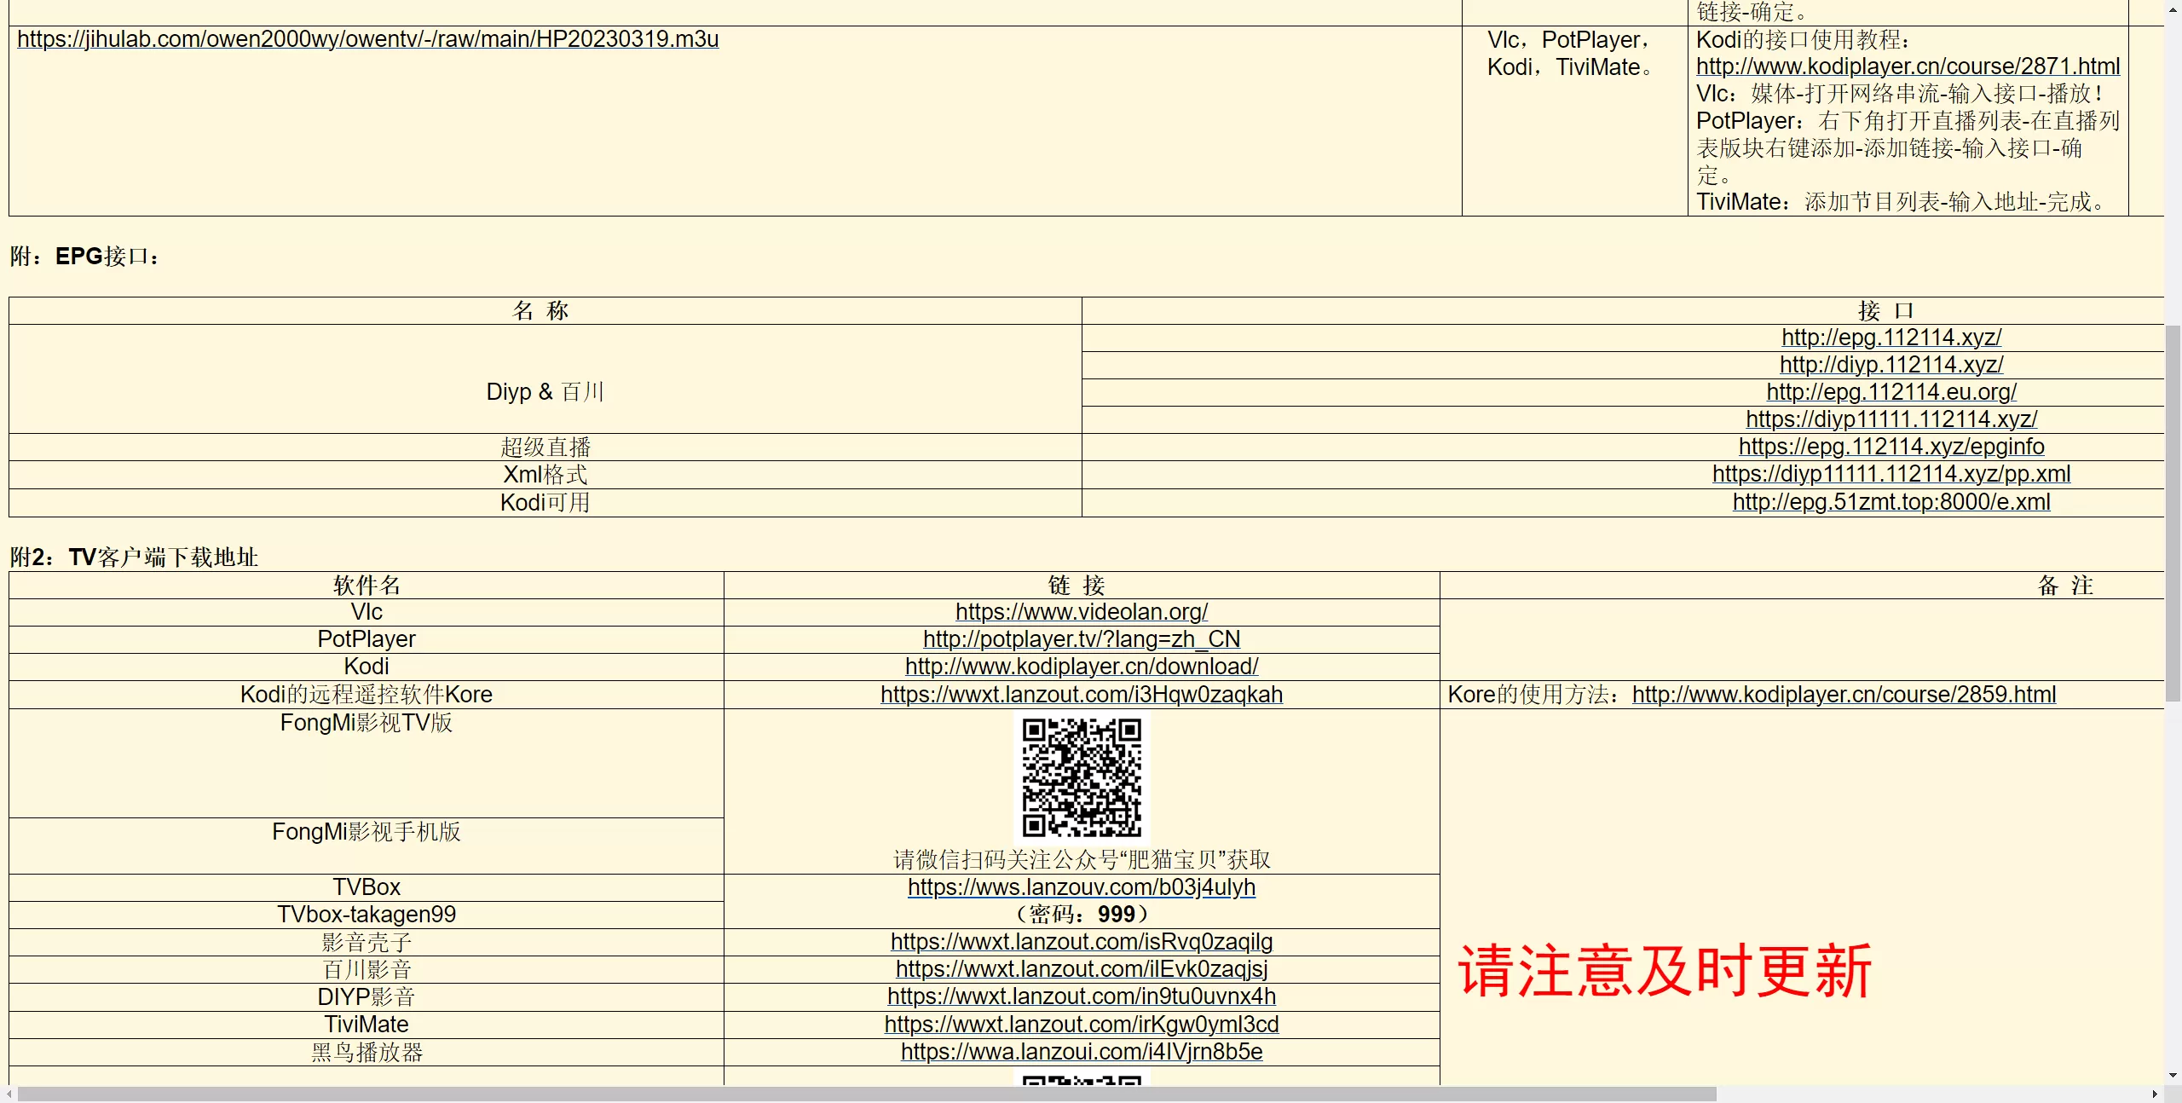Open the videolan.org Vlc download link
The width and height of the screenshot is (2182, 1103).
(1081, 612)
